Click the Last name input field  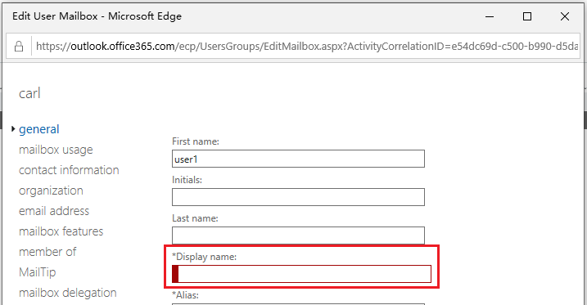[298, 235]
